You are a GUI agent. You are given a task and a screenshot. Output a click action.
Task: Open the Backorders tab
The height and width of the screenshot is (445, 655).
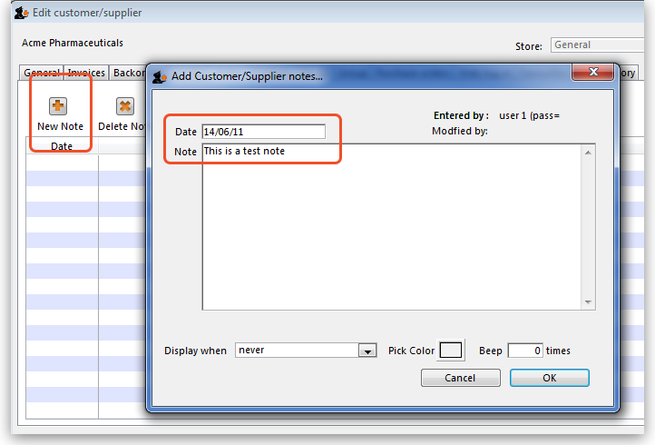point(128,74)
